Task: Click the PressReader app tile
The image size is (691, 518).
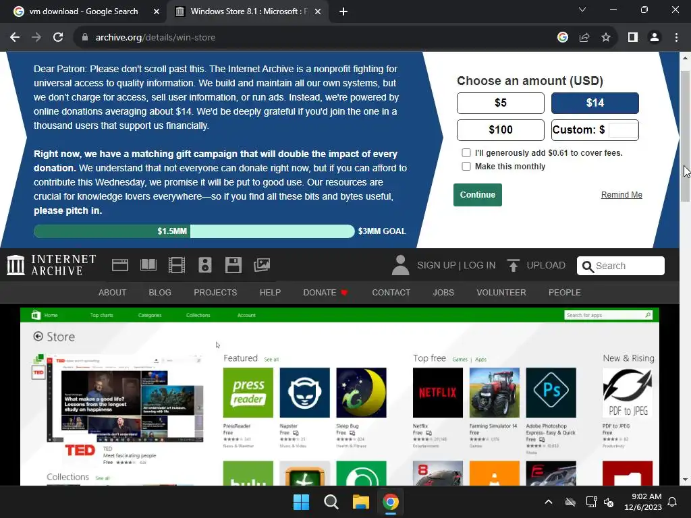Action: [x=248, y=393]
